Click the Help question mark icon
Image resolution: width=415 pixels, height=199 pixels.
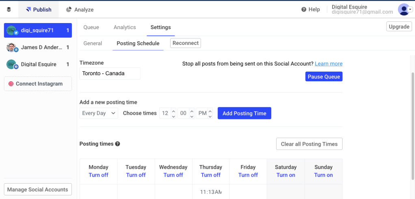click(x=304, y=9)
